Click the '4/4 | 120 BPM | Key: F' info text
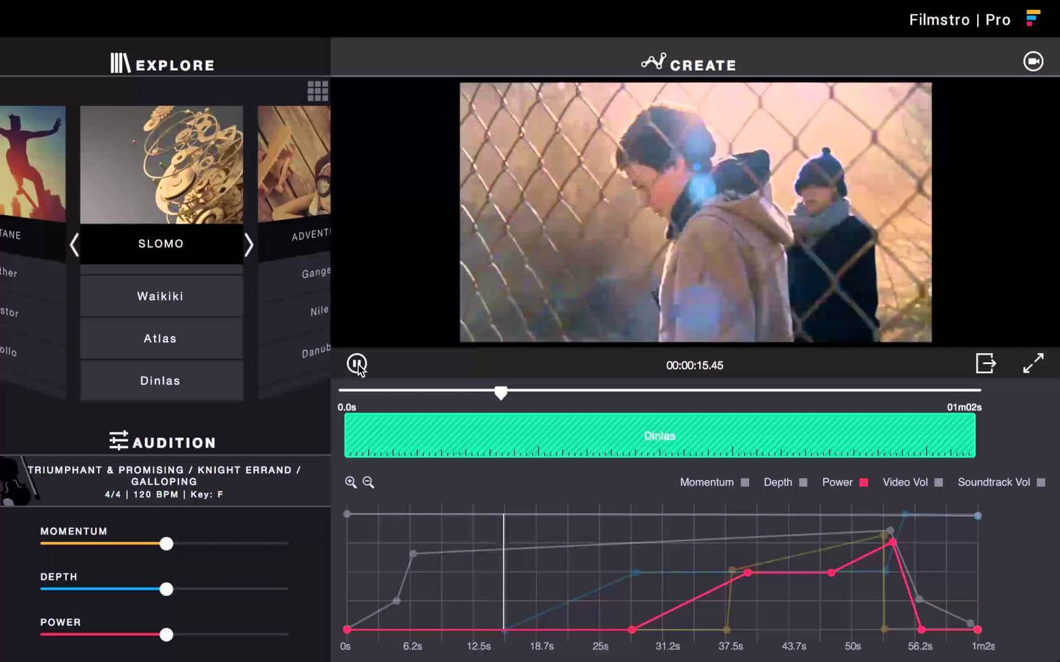This screenshot has width=1060, height=662. (x=164, y=494)
